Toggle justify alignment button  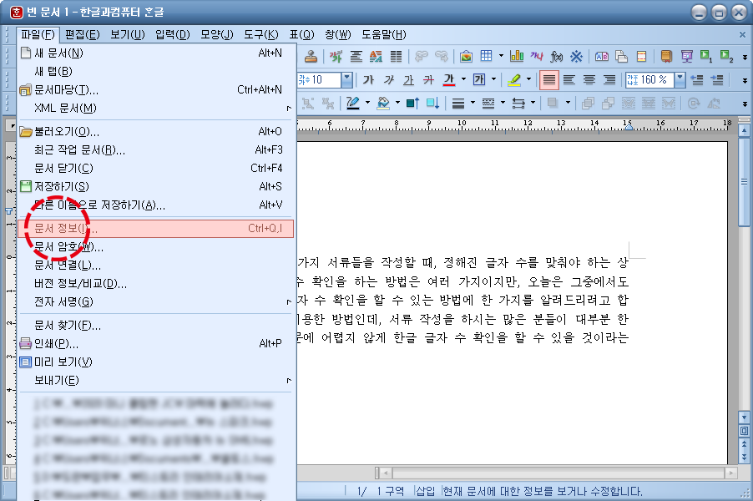(x=549, y=79)
